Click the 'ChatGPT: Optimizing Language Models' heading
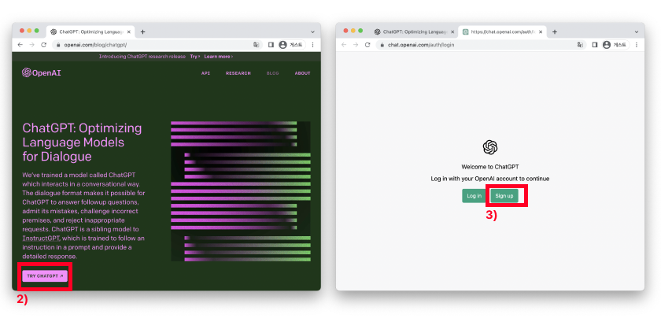661x318 pixels. click(82, 142)
